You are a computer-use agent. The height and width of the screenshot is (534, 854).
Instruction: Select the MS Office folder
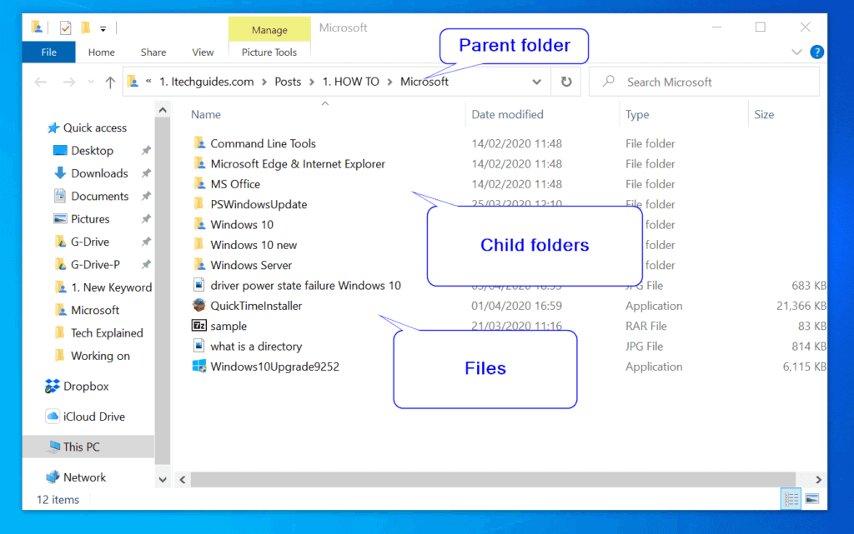click(x=226, y=184)
